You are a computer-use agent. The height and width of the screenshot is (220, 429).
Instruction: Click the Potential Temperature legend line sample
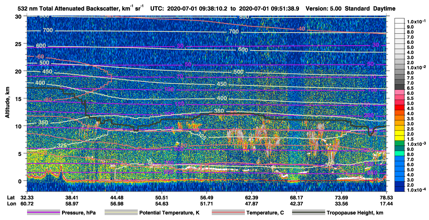tap(121, 213)
